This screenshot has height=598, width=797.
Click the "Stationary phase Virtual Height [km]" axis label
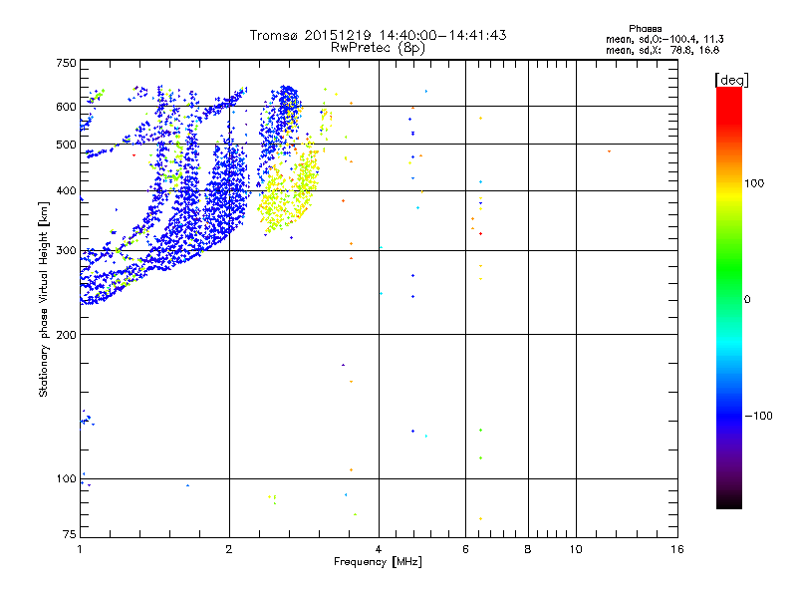[x=44, y=299]
